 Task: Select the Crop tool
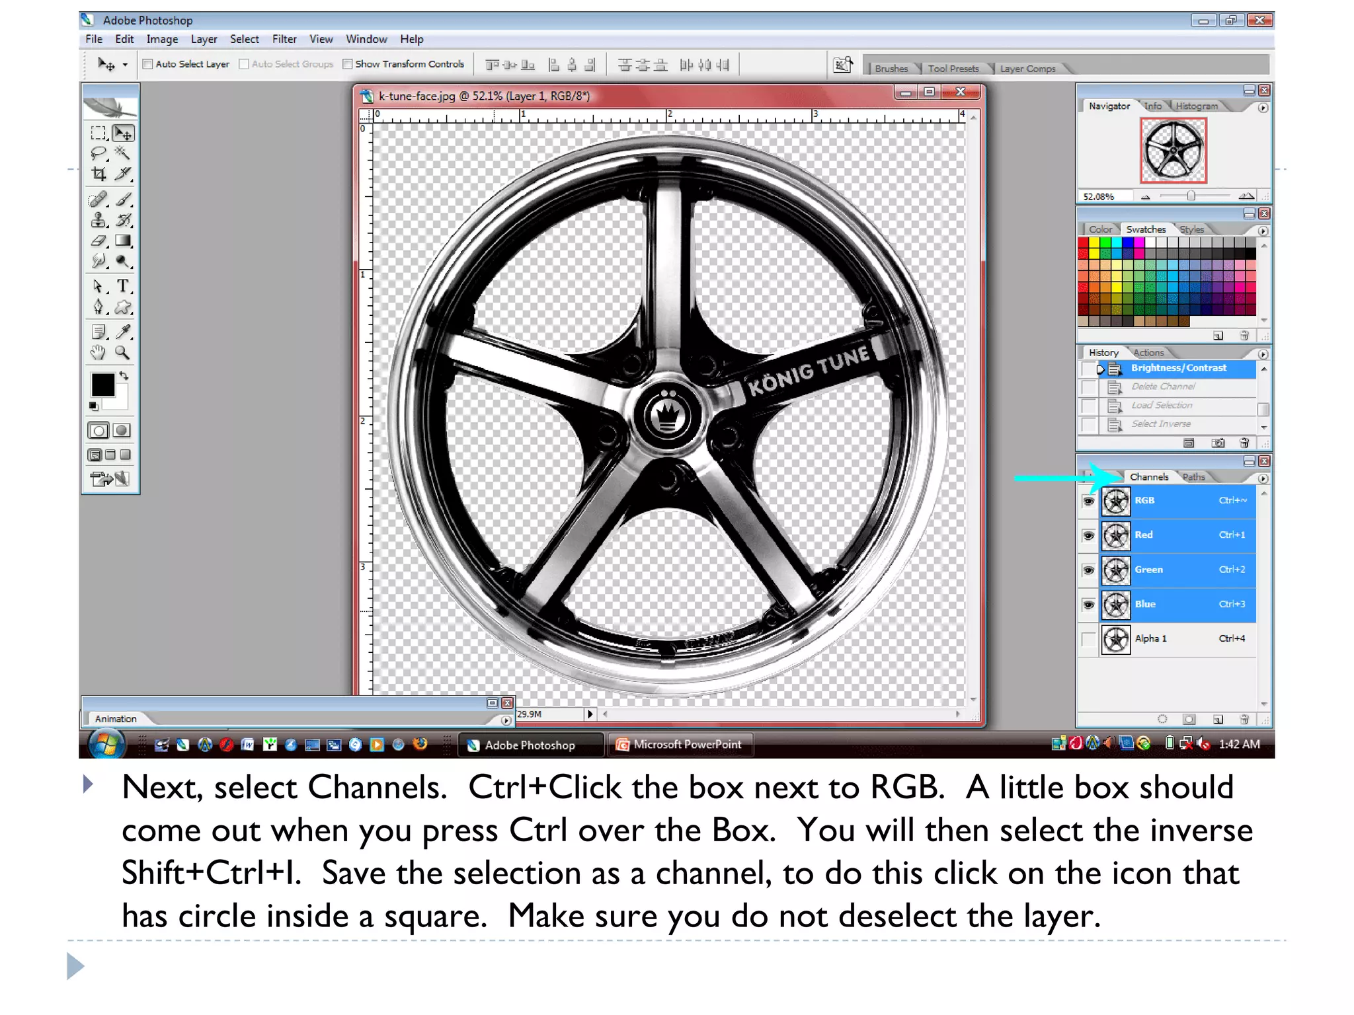pos(99,174)
